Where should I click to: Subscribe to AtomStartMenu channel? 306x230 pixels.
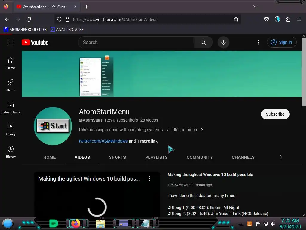click(275, 114)
